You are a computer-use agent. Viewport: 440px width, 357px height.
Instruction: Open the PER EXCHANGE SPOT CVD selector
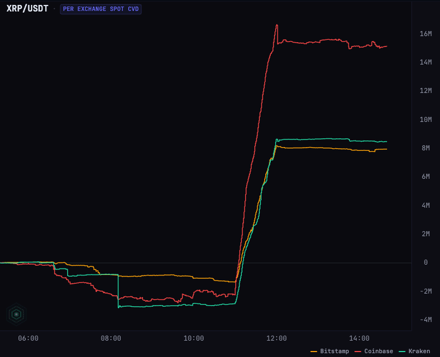click(x=100, y=9)
